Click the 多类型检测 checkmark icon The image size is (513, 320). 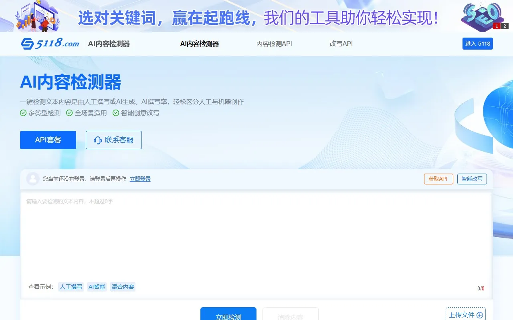coord(23,113)
